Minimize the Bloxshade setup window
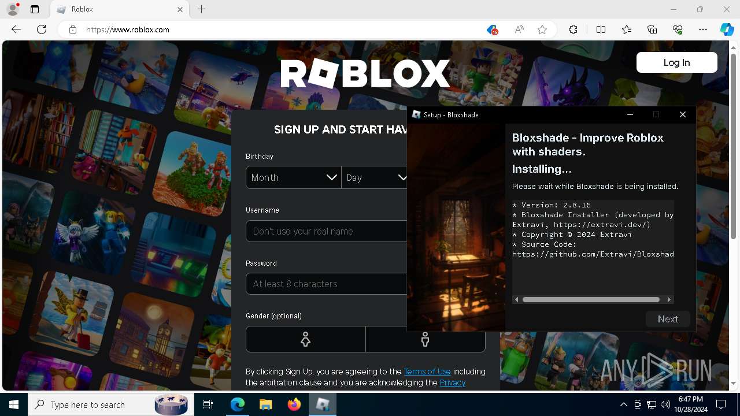 (x=630, y=114)
